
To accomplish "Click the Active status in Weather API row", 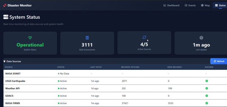I will coord(62,88).
